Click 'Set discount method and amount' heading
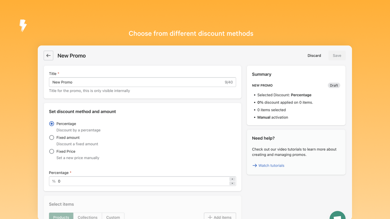Viewport: 390px width, 219px height. [x=82, y=112]
